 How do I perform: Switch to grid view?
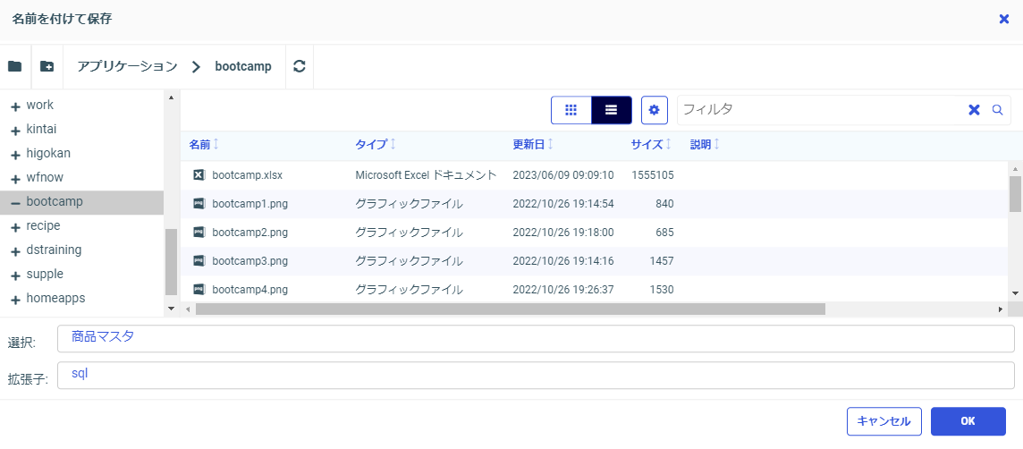pyautogui.click(x=571, y=110)
